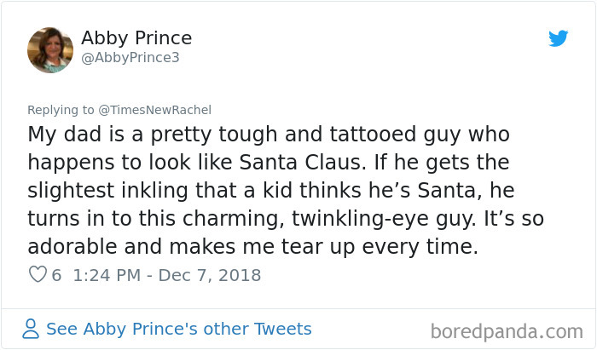Click the like count number 6
The width and height of the screenshot is (597, 350).
(56, 275)
